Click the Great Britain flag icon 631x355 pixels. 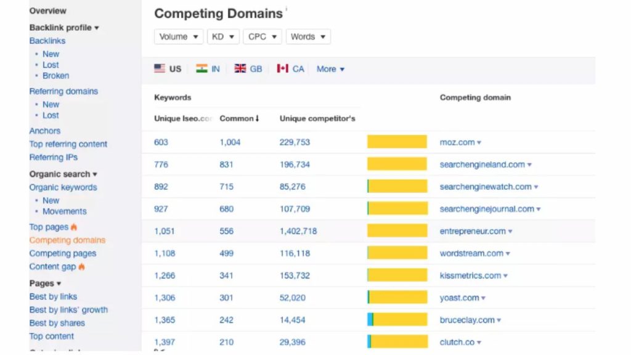pyautogui.click(x=240, y=68)
